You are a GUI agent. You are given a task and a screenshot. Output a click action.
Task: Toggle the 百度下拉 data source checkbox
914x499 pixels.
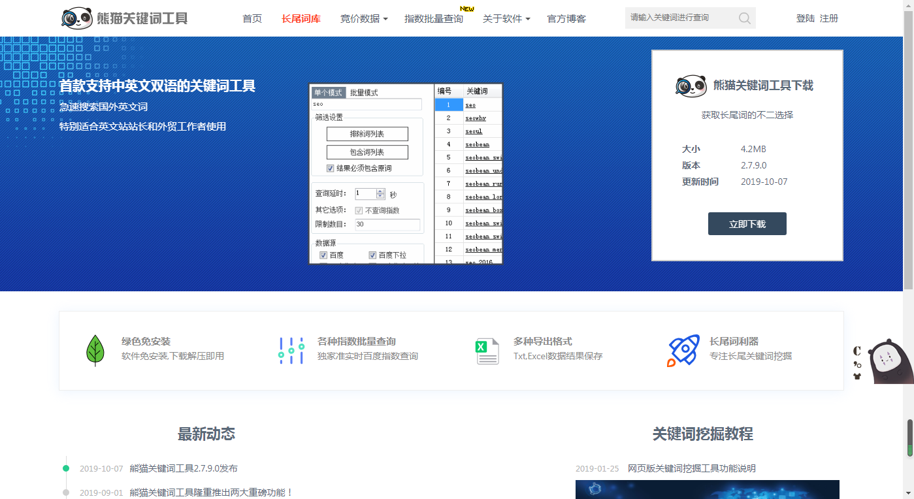(372, 255)
